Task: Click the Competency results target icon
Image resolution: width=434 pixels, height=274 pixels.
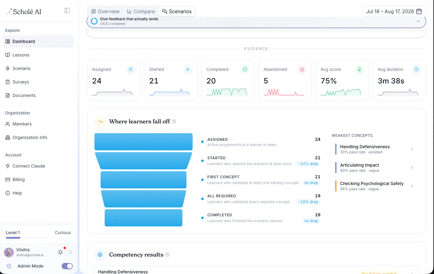Action: coord(100,255)
